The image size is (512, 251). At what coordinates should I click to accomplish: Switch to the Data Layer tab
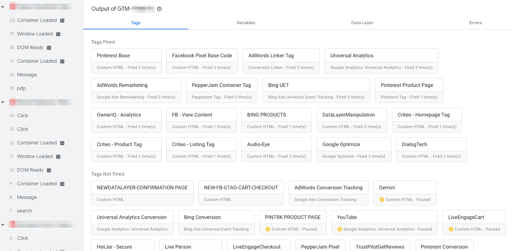pyautogui.click(x=362, y=23)
